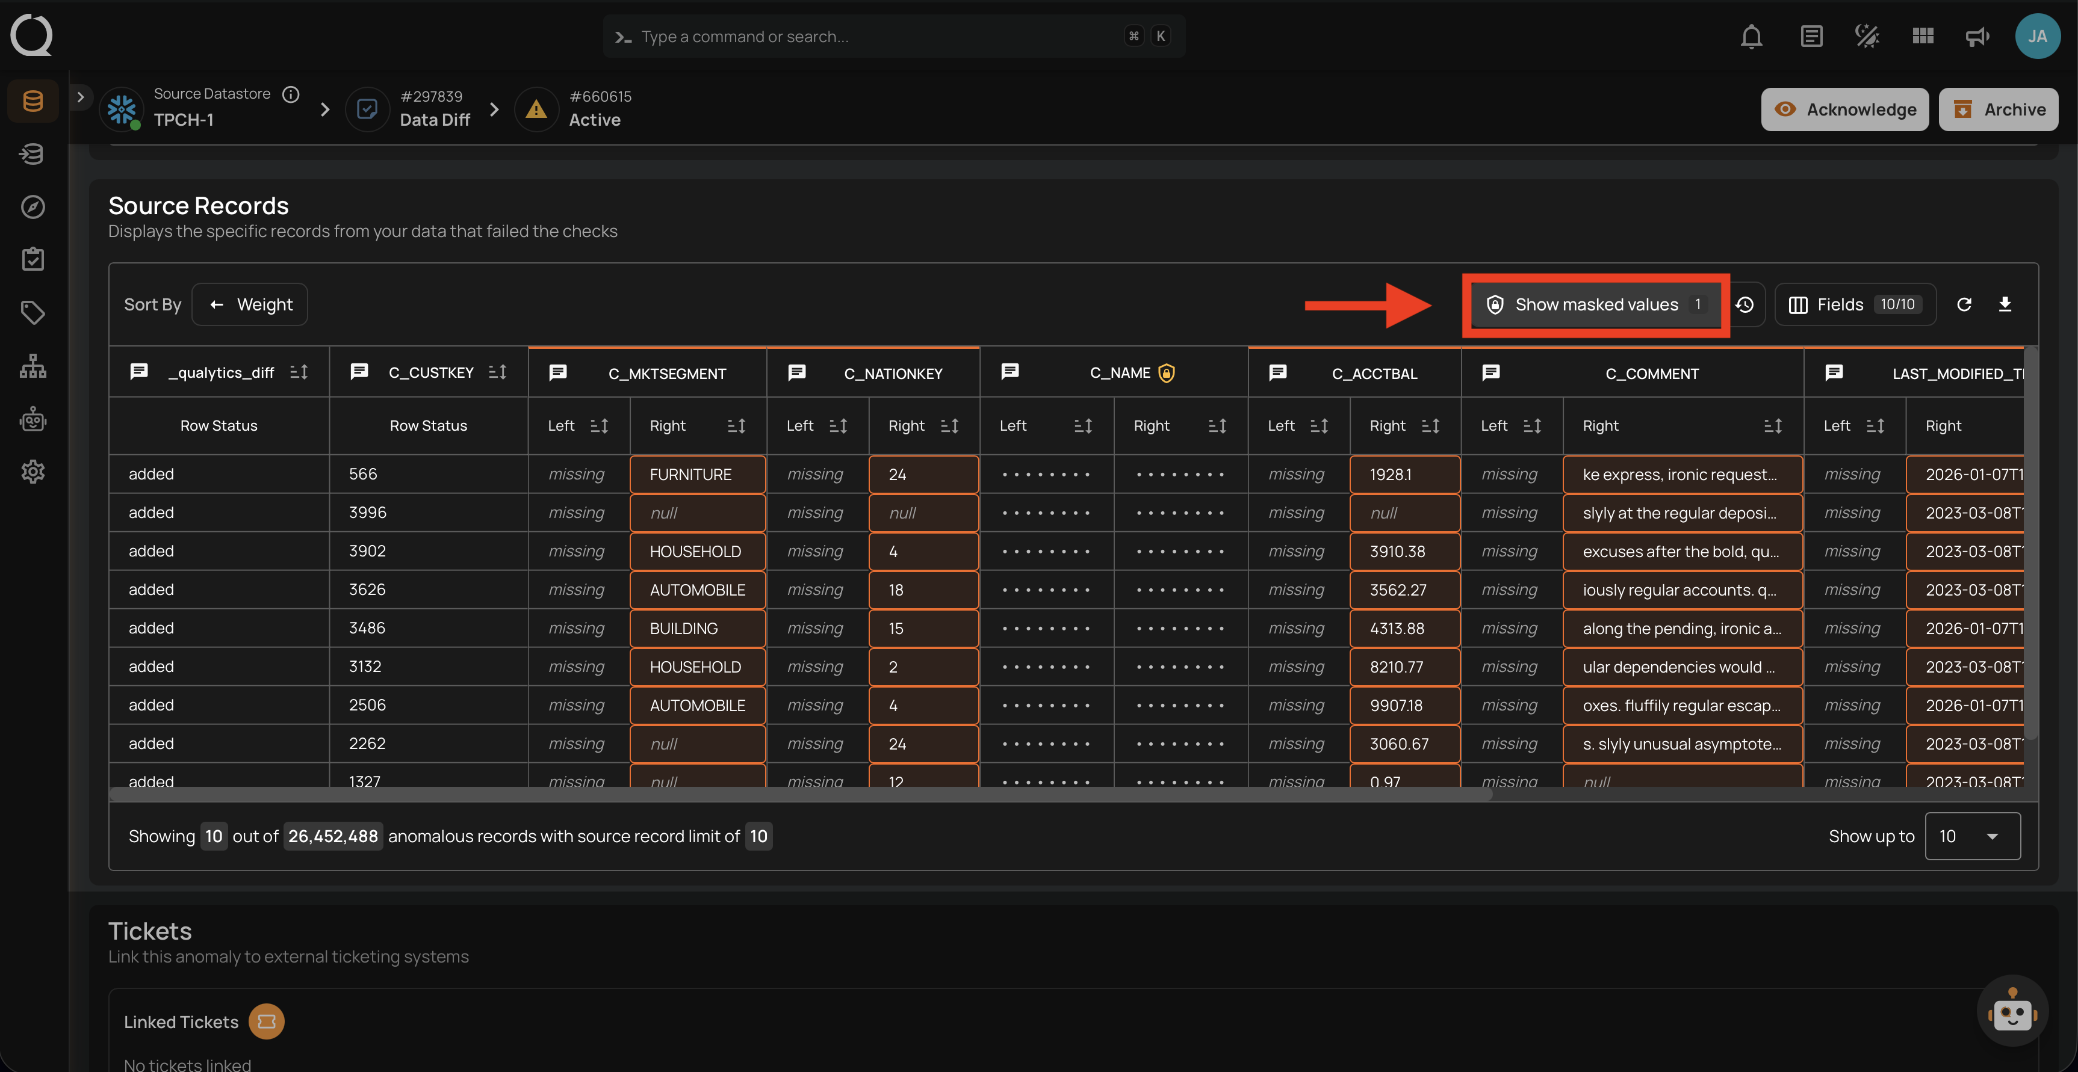Image resolution: width=2078 pixels, height=1072 pixels.
Task: Click the table horizontal scrollbar
Action: pos(800,795)
